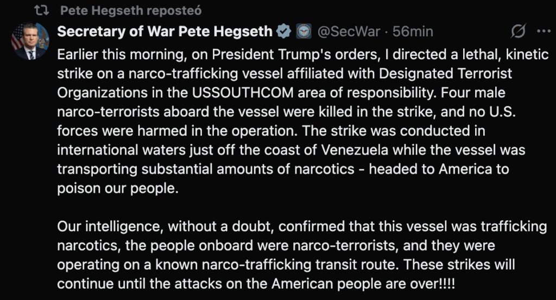Open the @SecWar handle link

click(348, 31)
